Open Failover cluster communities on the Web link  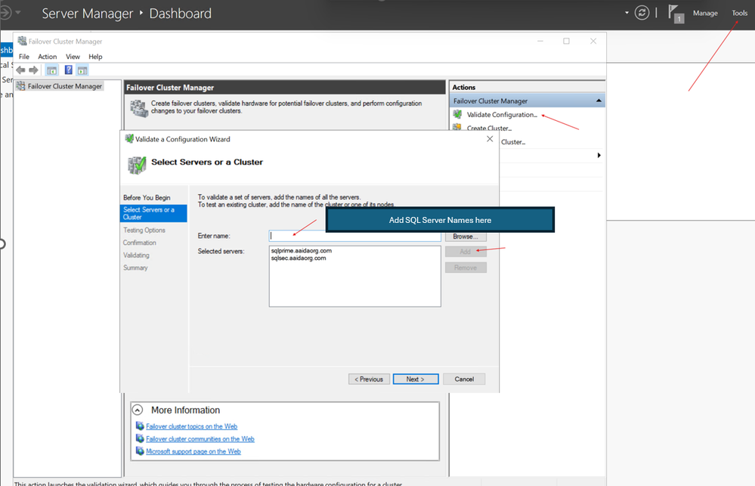point(200,439)
